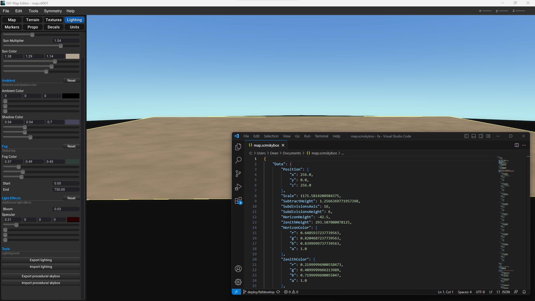Reset the Light Effects section
The width and height of the screenshot is (535, 301).
[71, 198]
